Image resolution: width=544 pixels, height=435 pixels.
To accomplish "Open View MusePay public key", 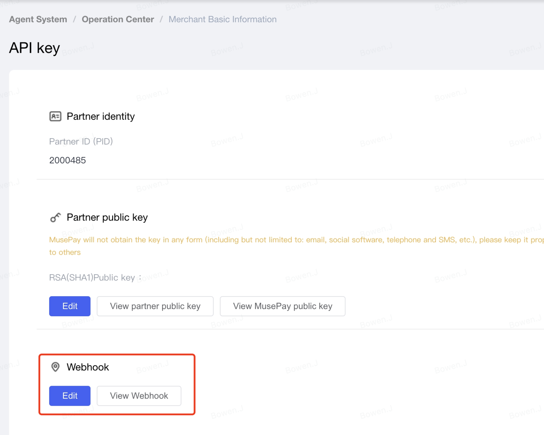I will click(282, 306).
